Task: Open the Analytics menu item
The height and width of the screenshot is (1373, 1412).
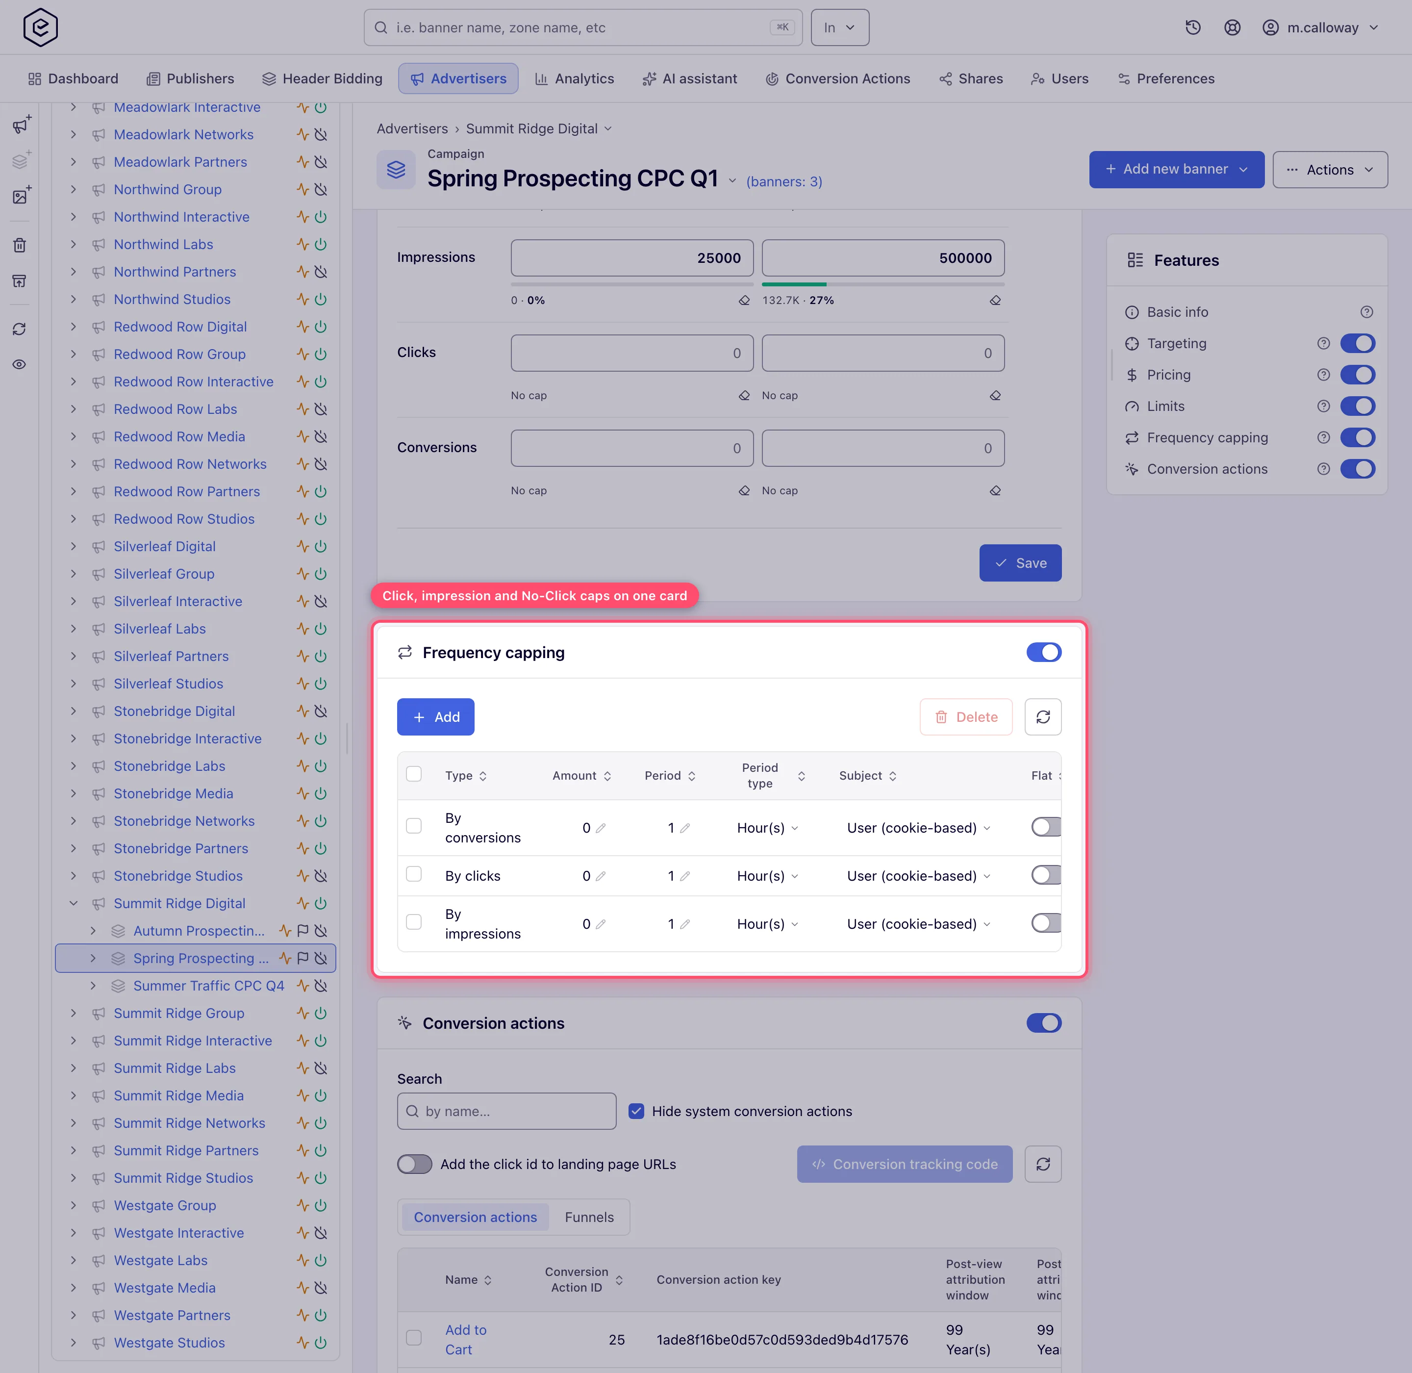Action: click(575, 78)
